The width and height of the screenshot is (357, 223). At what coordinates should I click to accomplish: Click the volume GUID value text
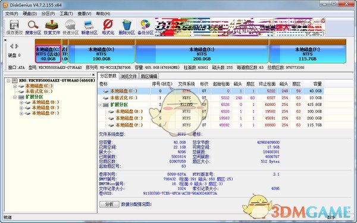(x=180, y=193)
